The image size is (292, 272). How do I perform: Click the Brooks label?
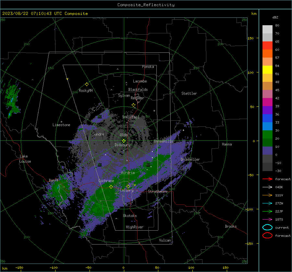click(x=231, y=226)
